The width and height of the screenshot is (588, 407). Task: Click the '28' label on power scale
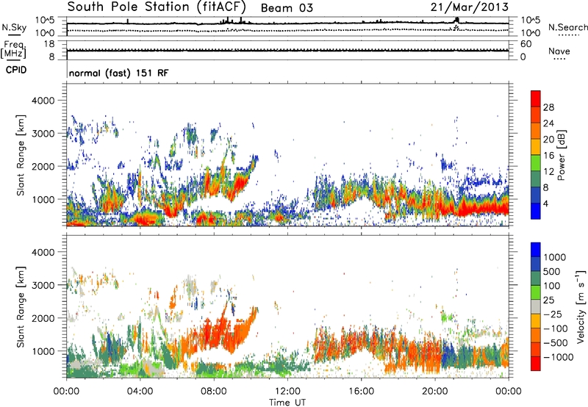click(x=548, y=107)
